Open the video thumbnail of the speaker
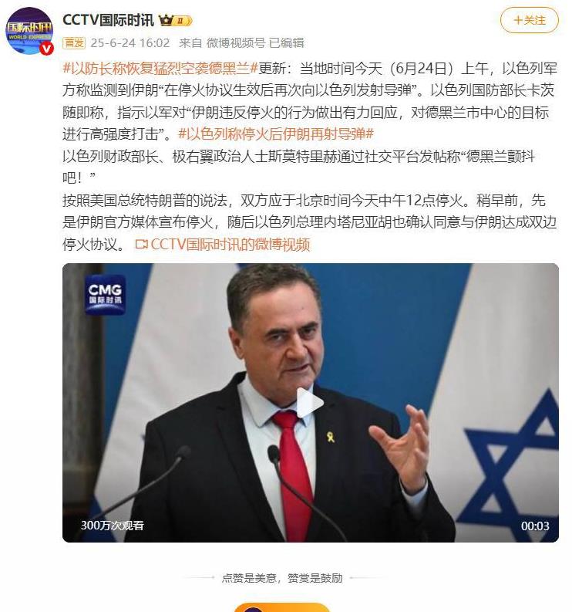This screenshot has height=612, width=572. tap(311, 402)
